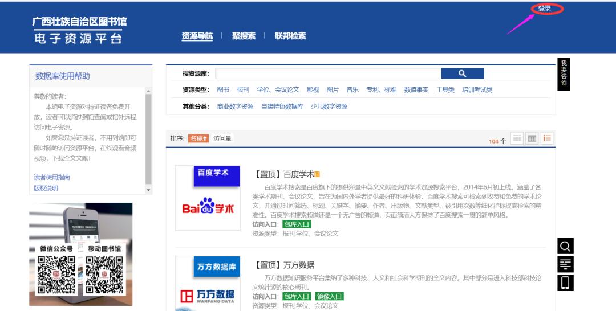Image resolution: width=616 pixels, height=311 pixels.
Task: Filter resource type by 音乐
Action: [x=353, y=90]
